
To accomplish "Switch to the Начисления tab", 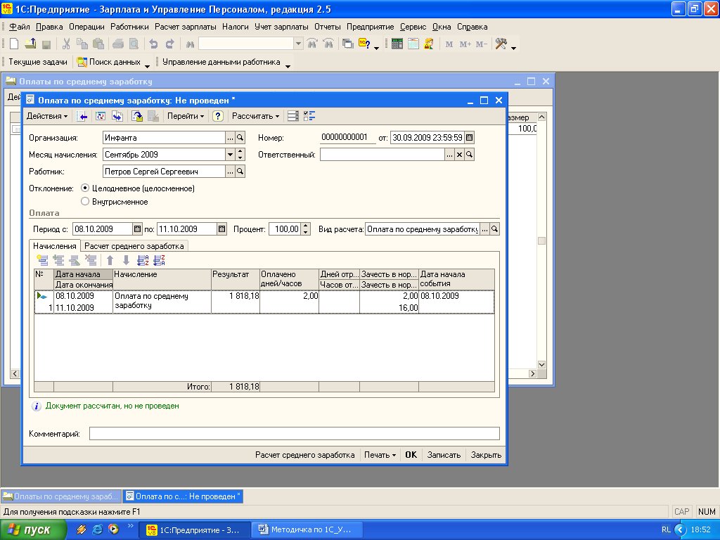I will [55, 246].
